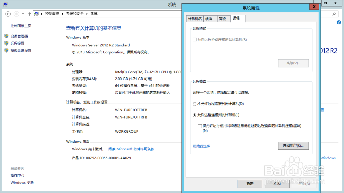Click the forward navigation arrow
The image size is (344, 193).
coord(17,14)
